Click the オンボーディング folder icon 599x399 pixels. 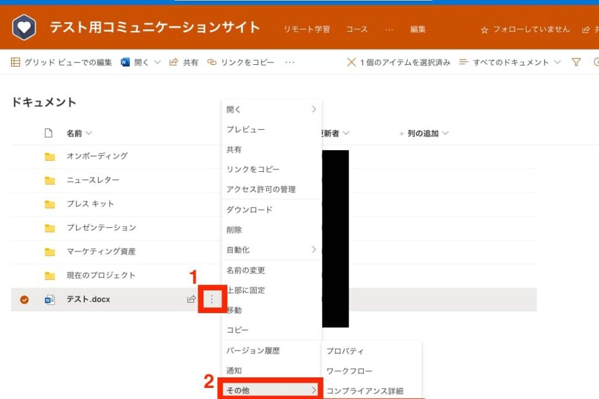click(50, 157)
